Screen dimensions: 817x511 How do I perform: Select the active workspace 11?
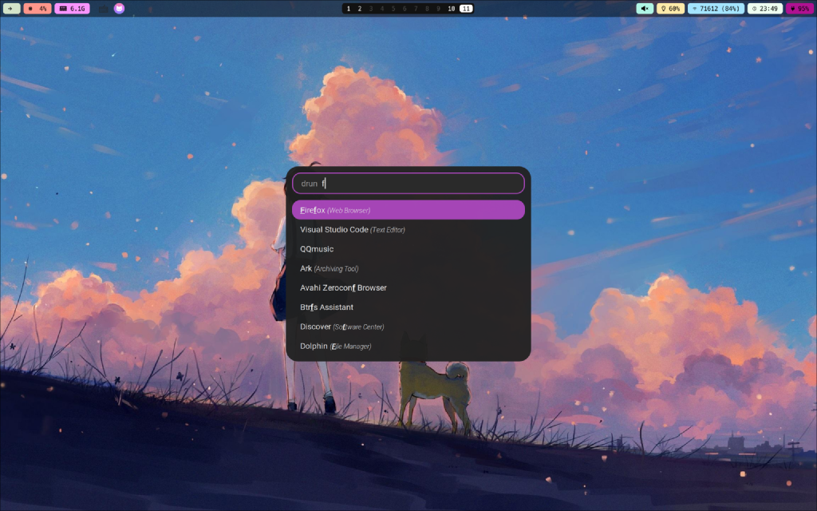coord(466,8)
